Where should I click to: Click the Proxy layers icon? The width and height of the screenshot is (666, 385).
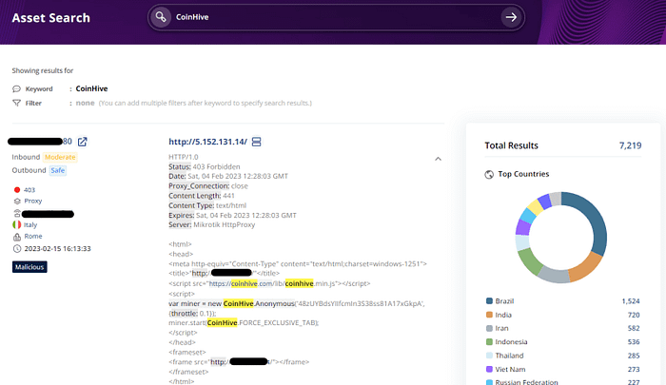17,202
